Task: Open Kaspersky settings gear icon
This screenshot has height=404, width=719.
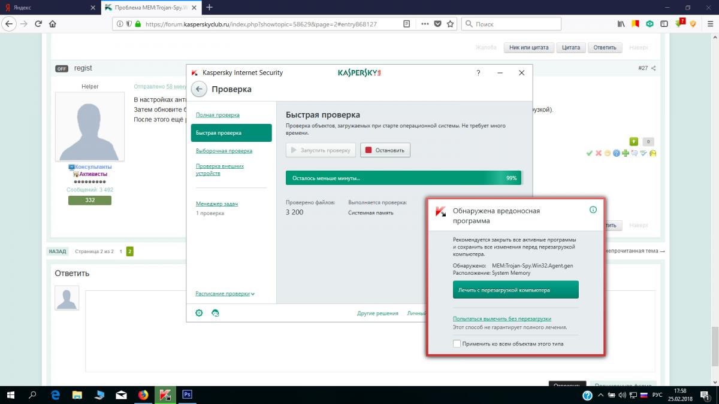Action: click(199, 312)
